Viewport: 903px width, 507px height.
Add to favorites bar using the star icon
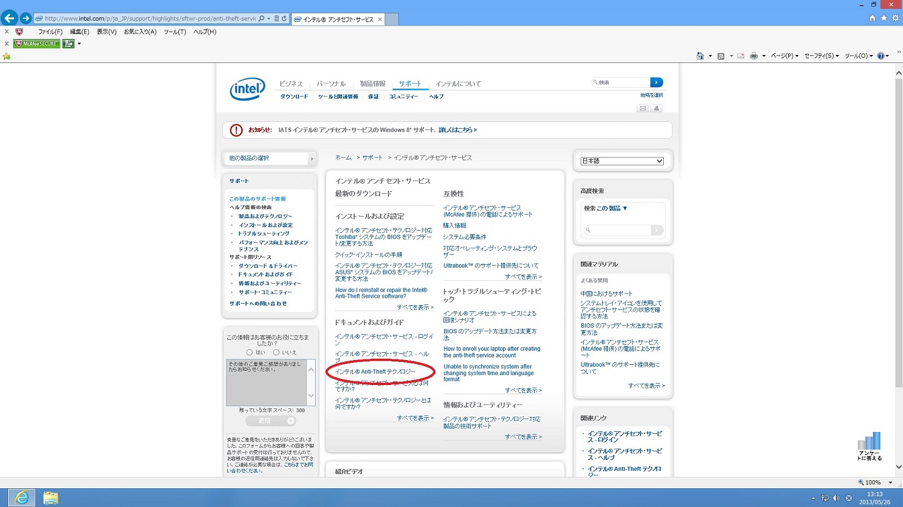tap(7, 56)
